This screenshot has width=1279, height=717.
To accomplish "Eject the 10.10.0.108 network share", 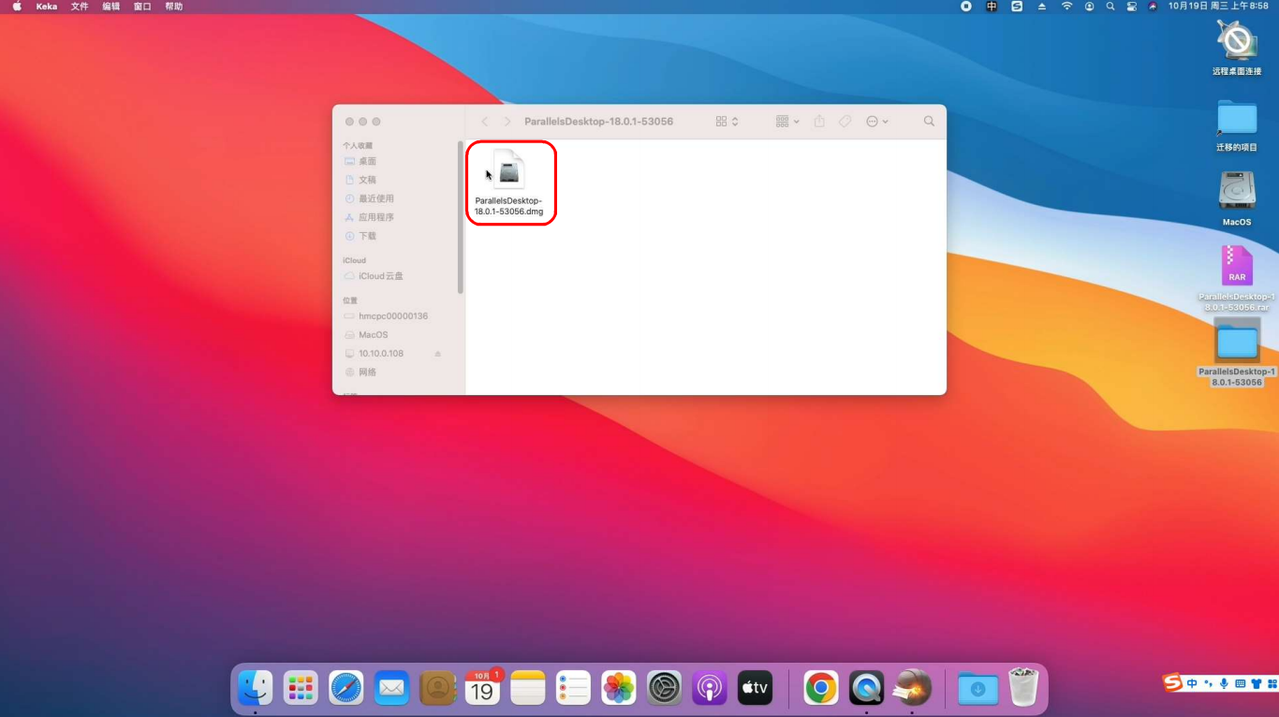I will pos(437,354).
